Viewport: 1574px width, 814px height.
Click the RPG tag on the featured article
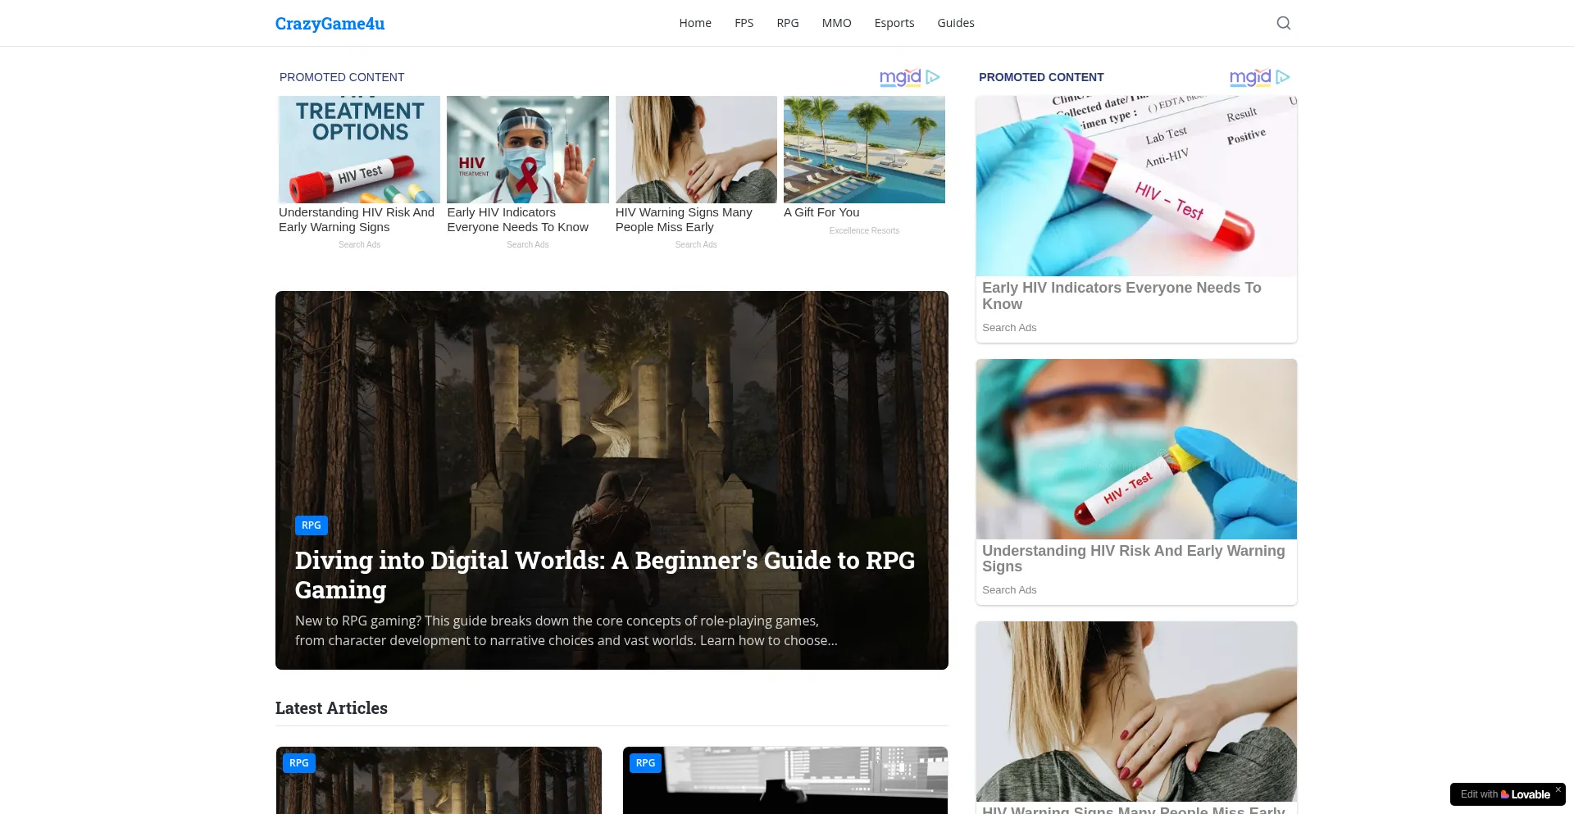pos(311,525)
